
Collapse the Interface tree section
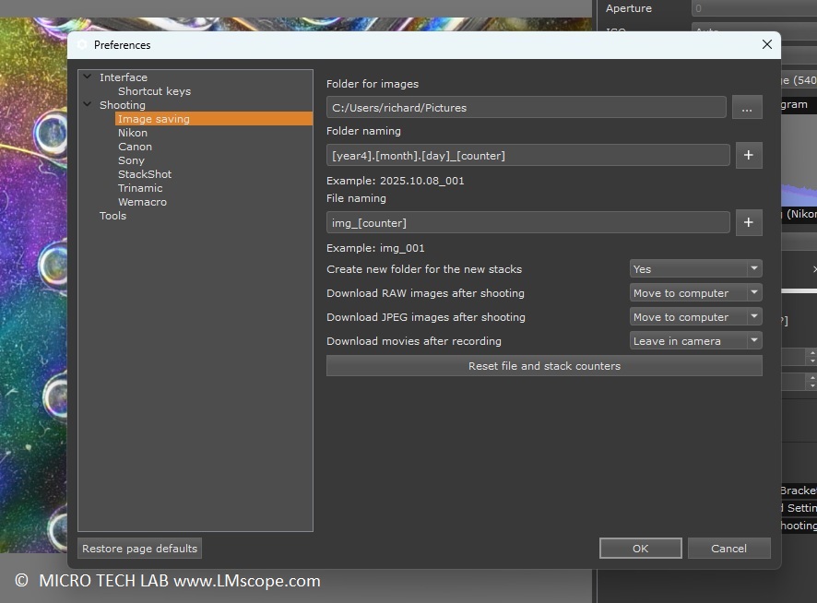coord(88,77)
